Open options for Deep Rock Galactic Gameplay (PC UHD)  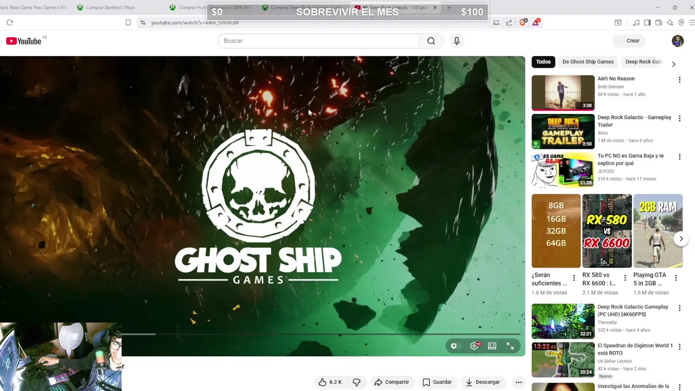point(679,308)
